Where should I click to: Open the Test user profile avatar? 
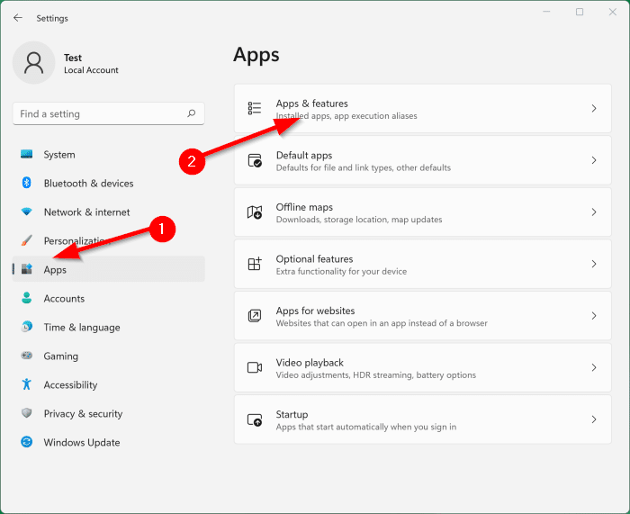pos(34,63)
